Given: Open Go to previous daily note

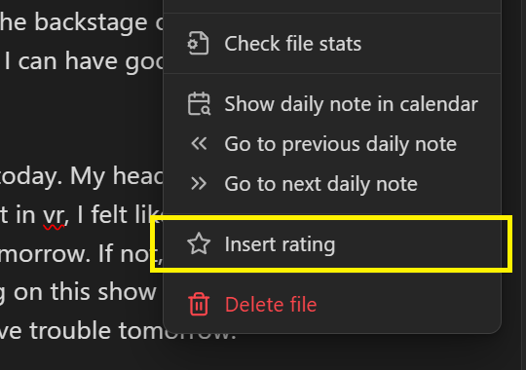Looking at the screenshot, I should [332, 143].
